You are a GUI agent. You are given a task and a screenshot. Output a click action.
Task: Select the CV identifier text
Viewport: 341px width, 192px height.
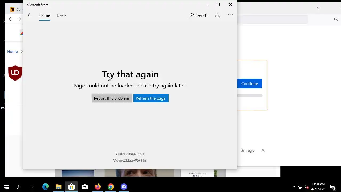pos(130,161)
